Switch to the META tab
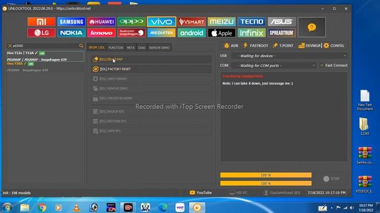 coord(131,47)
